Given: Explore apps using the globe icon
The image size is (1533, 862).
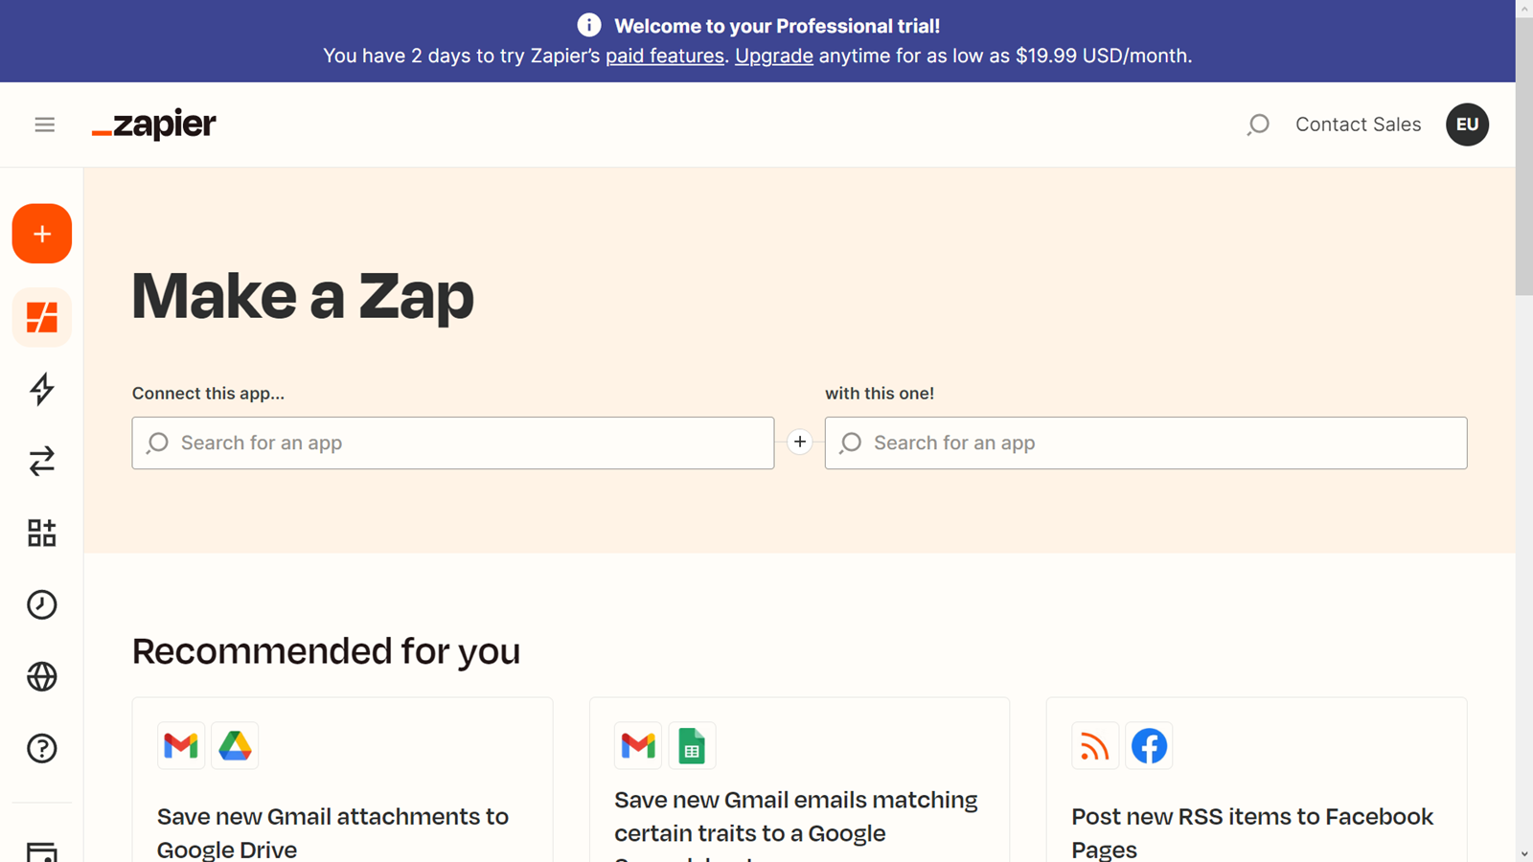Looking at the screenshot, I should click(41, 676).
